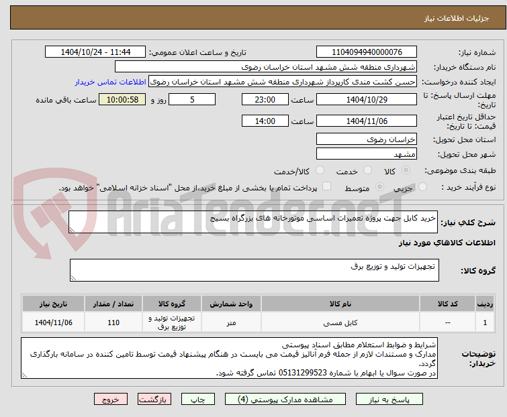The height and width of the screenshot is (417, 507).
Task: Click the quantity cell 110
Action: tap(113, 322)
